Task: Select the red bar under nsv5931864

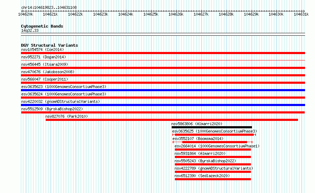Action: coord(213,157)
